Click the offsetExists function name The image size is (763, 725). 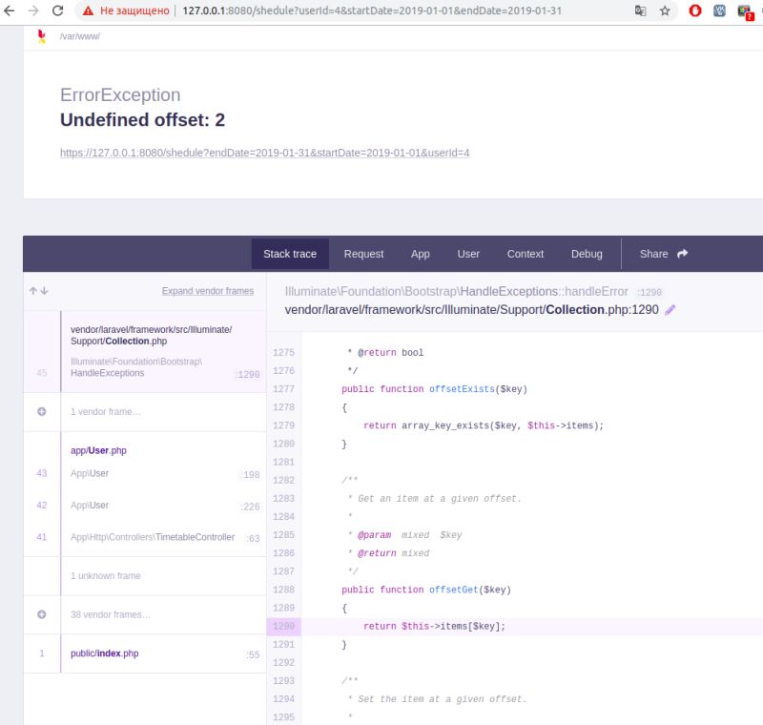point(462,389)
